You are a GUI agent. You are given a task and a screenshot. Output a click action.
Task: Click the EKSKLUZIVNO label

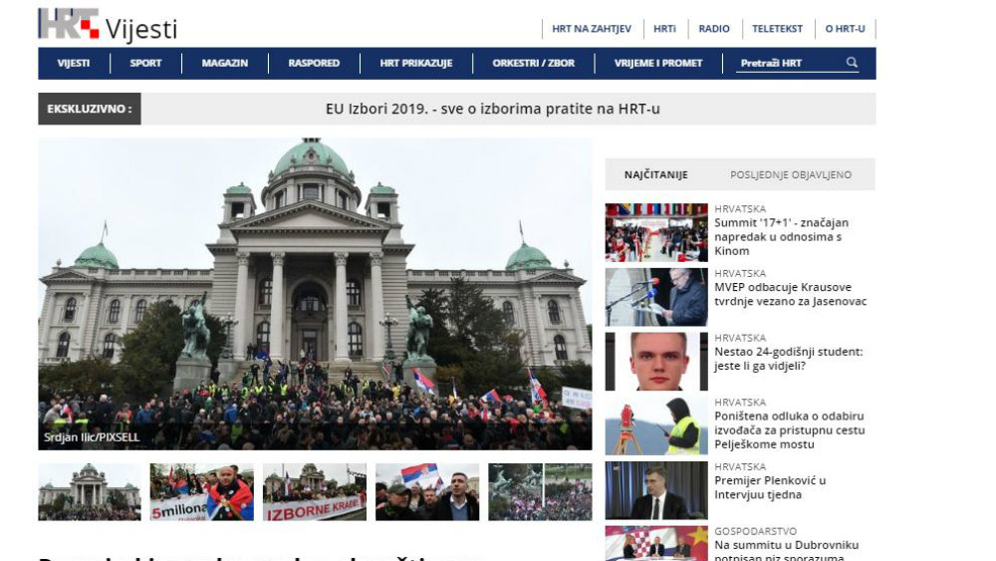click(90, 109)
